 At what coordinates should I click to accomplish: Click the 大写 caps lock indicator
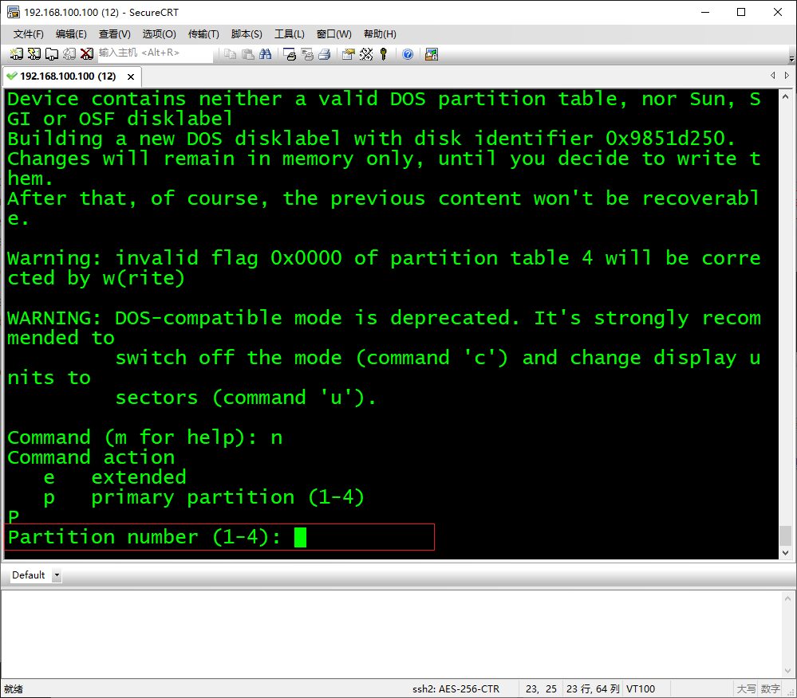[x=746, y=689]
